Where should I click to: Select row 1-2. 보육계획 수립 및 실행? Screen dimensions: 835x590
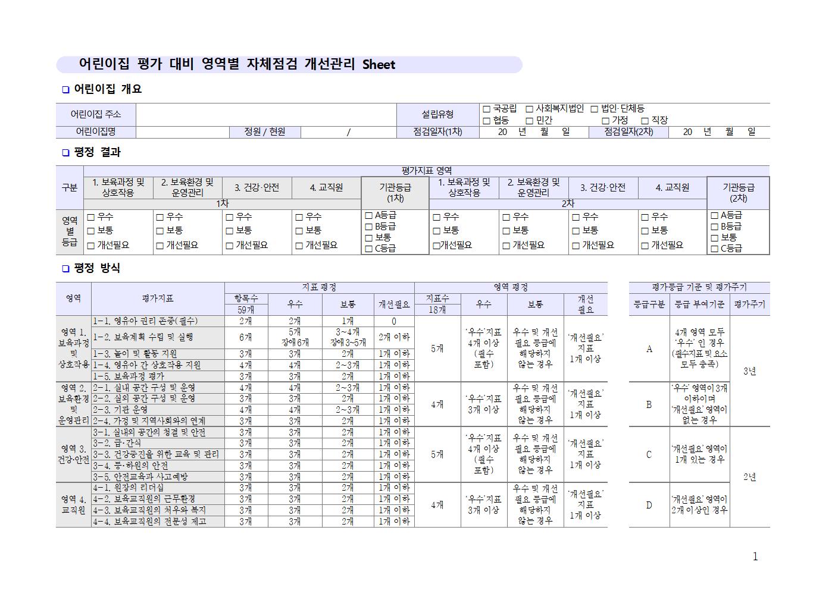pos(158,337)
